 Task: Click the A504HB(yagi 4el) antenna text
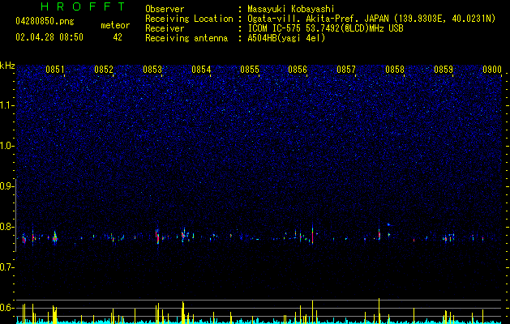coord(286,38)
